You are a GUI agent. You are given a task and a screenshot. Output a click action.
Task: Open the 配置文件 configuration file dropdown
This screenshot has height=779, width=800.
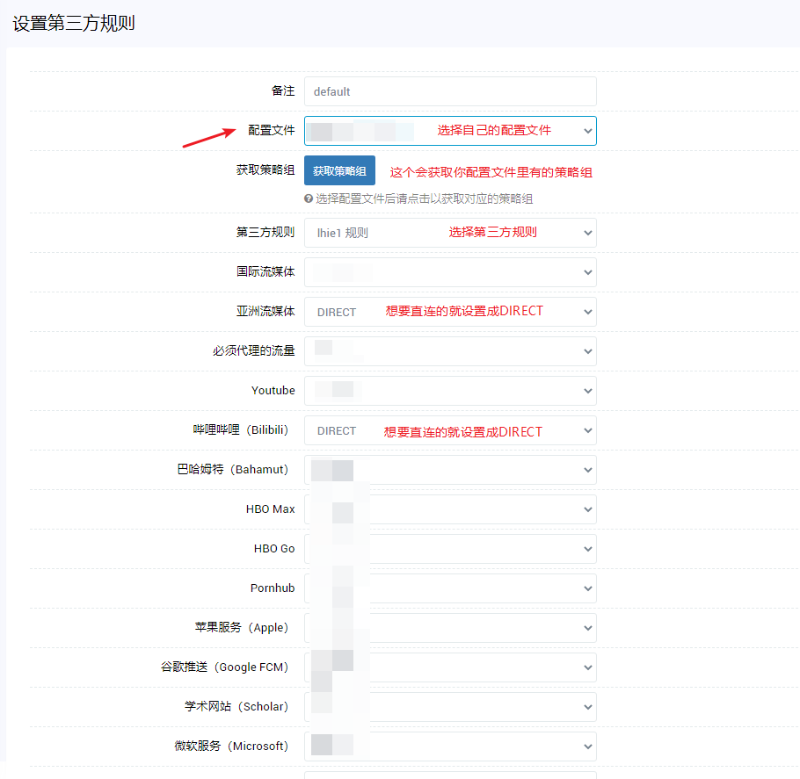(x=450, y=130)
